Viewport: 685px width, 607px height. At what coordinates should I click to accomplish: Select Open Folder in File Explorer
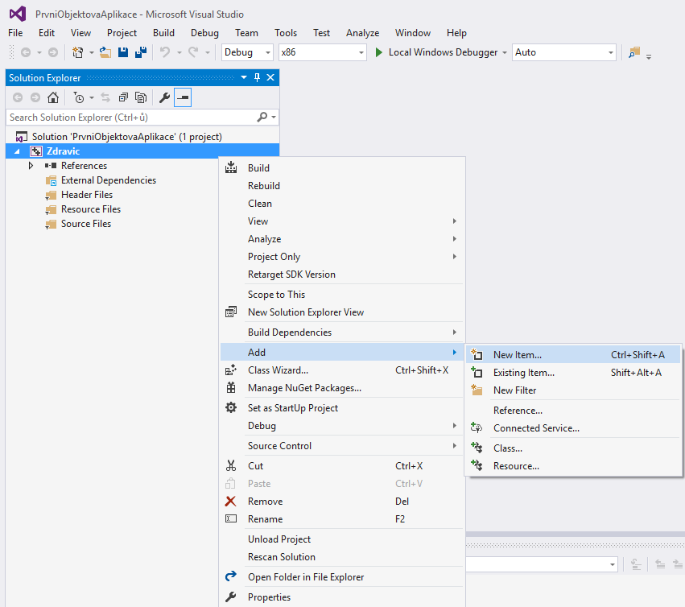coord(342,577)
